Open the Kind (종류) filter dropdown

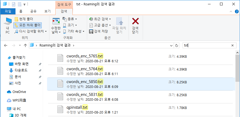coord(70,19)
